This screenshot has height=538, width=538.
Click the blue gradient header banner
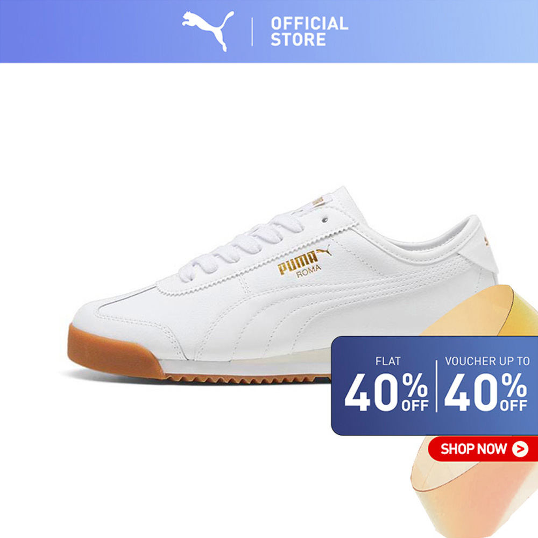[269, 31]
